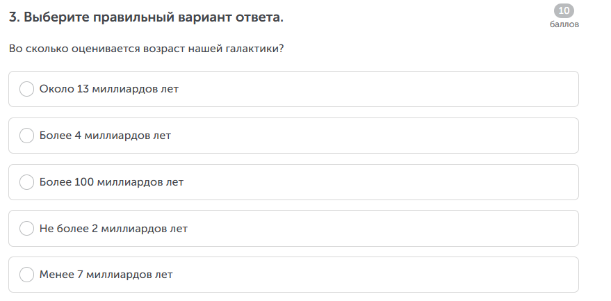Click the answer text "Более 4 миллиардов лет"

click(x=105, y=136)
